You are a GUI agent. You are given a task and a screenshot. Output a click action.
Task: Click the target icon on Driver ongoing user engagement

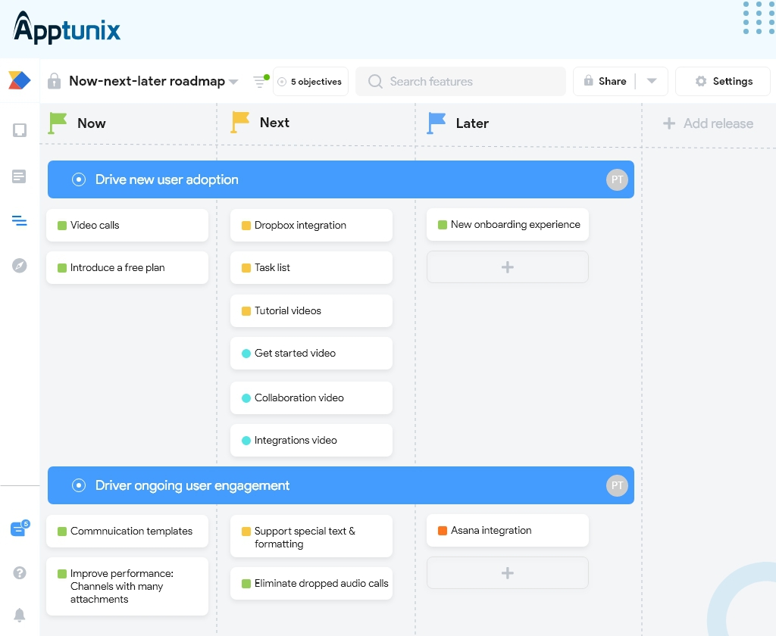[78, 485]
